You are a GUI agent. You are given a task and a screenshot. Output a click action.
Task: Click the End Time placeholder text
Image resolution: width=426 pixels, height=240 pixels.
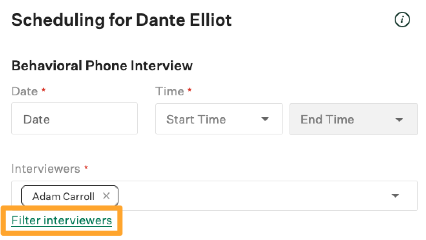[x=327, y=119]
